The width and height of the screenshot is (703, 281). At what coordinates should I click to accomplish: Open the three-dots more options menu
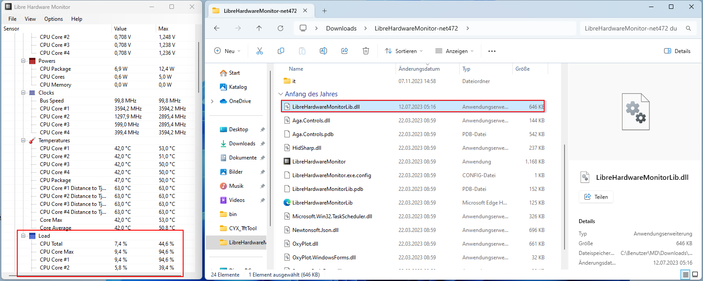[492, 51]
